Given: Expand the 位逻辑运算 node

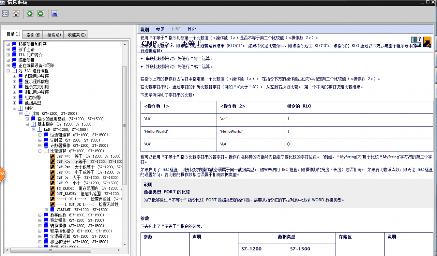Looking at the screenshot, I should 40,135.
